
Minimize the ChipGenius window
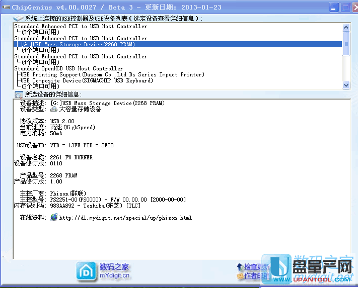(x=333, y=8)
